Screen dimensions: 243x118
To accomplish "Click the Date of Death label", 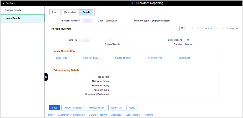I will pos(112,45).
